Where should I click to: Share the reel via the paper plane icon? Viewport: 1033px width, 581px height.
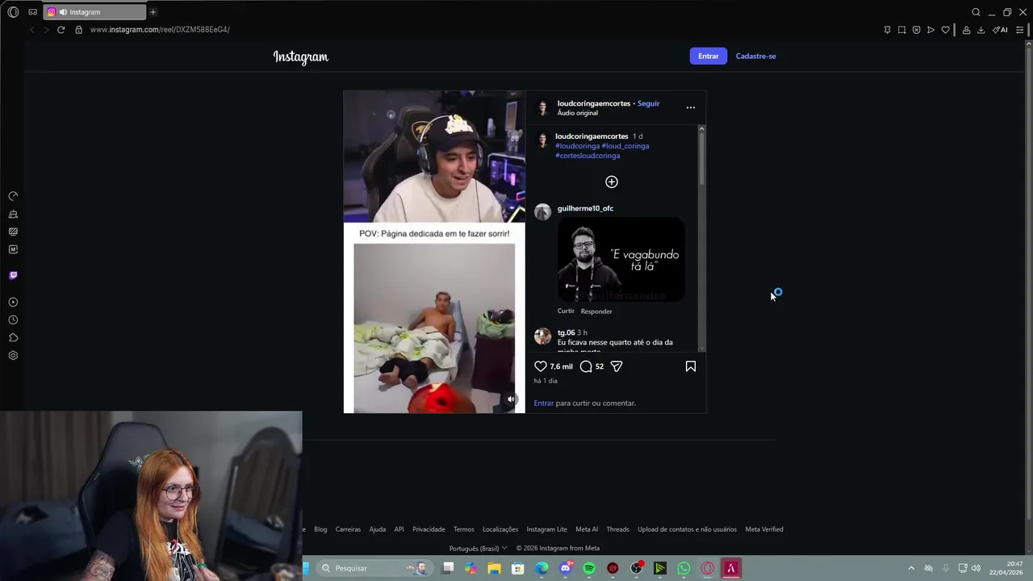(617, 366)
